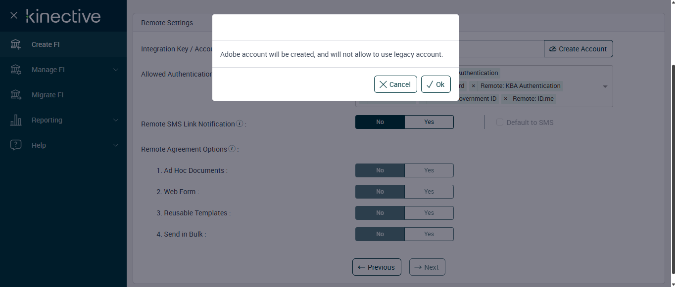Close the sidebar with the X icon
This screenshot has width=676, height=287.
pos(14,16)
